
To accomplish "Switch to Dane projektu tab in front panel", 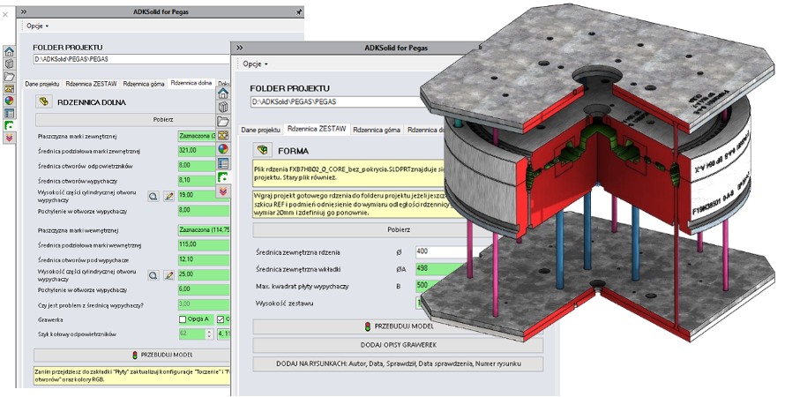I will click(260, 130).
